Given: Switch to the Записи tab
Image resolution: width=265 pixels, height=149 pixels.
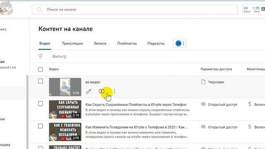Looking at the screenshot, I should coord(100,43).
